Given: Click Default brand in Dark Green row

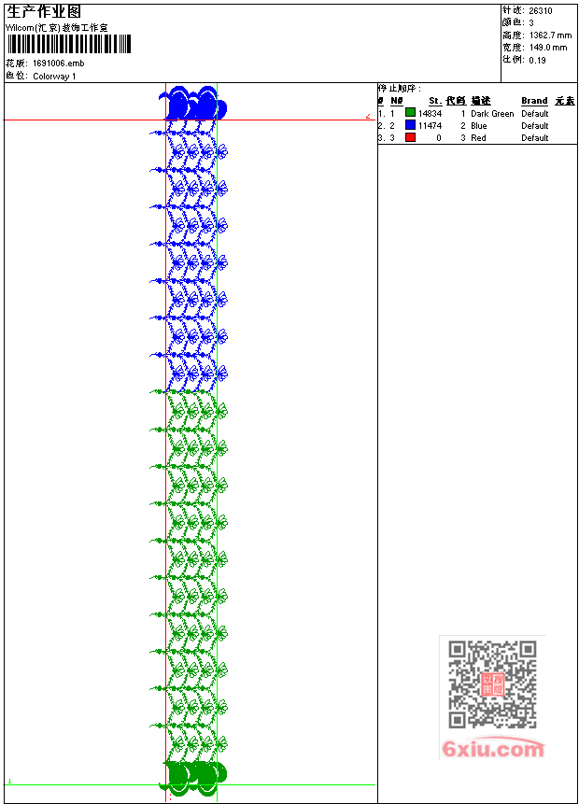Looking at the screenshot, I should 535,113.
